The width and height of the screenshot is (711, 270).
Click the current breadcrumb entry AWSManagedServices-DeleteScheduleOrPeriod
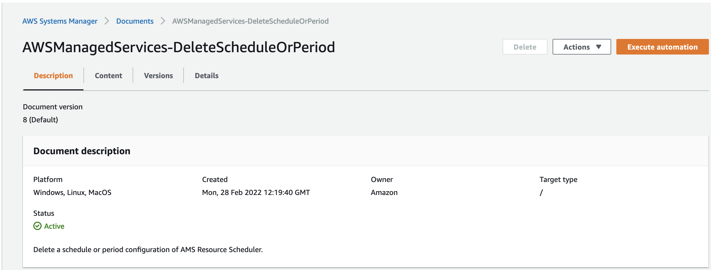[250, 21]
